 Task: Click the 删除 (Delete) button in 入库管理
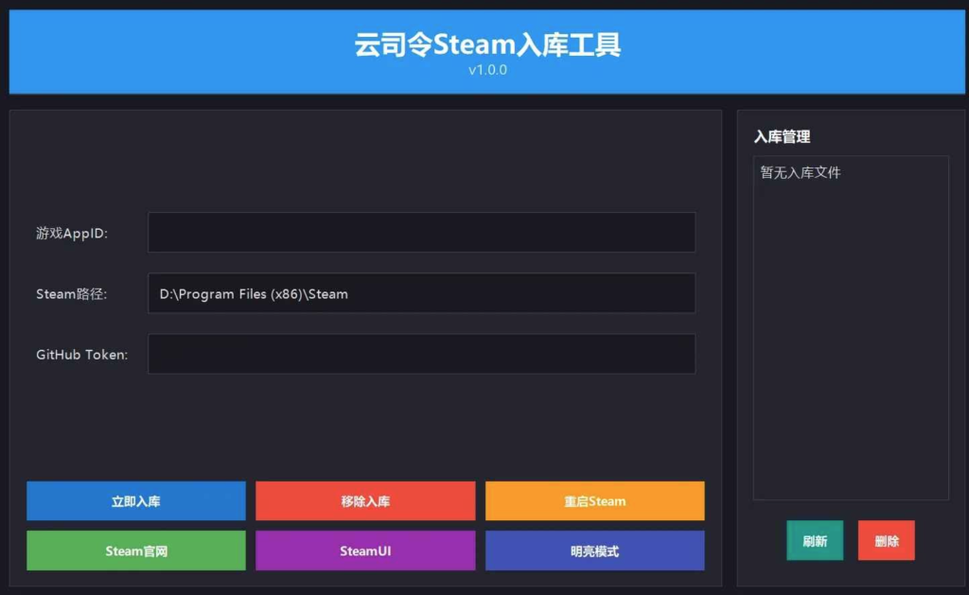[x=886, y=540]
